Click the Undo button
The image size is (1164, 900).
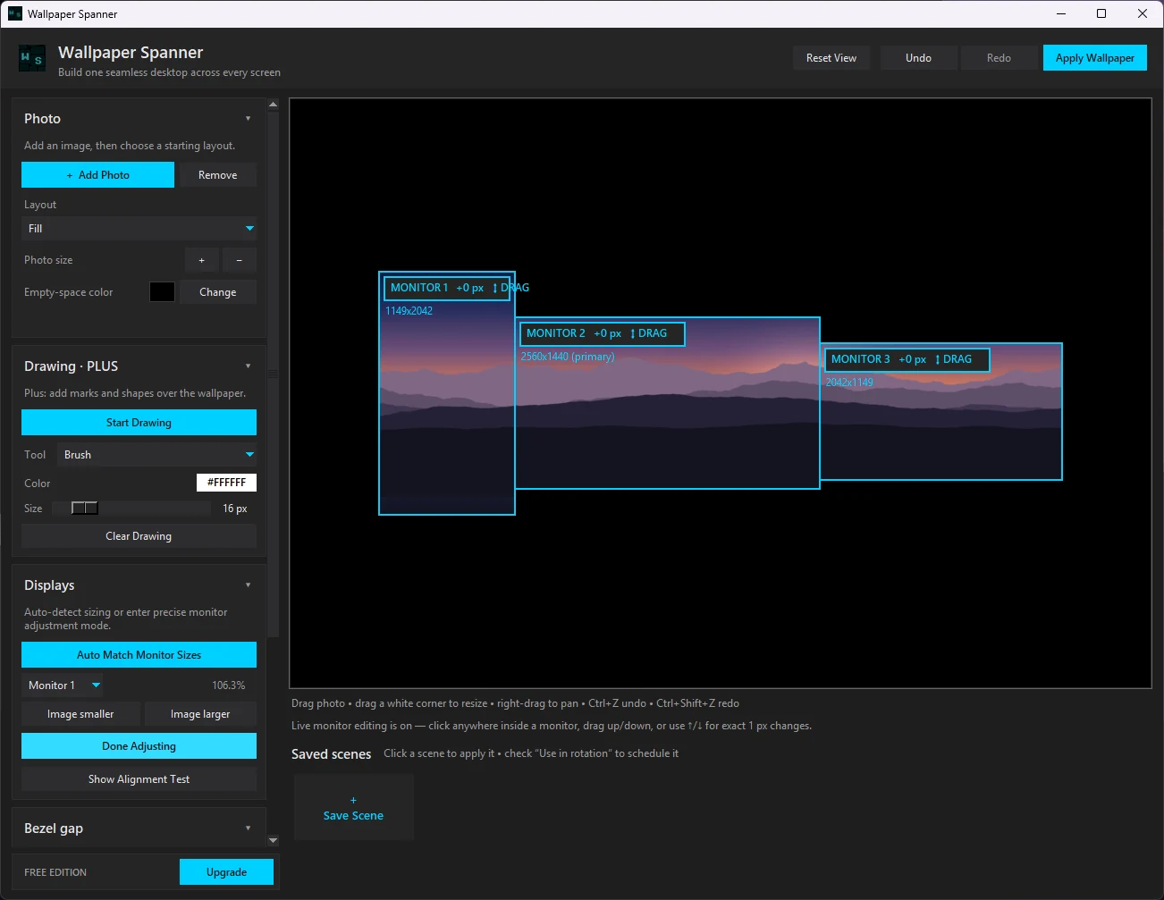[918, 58]
